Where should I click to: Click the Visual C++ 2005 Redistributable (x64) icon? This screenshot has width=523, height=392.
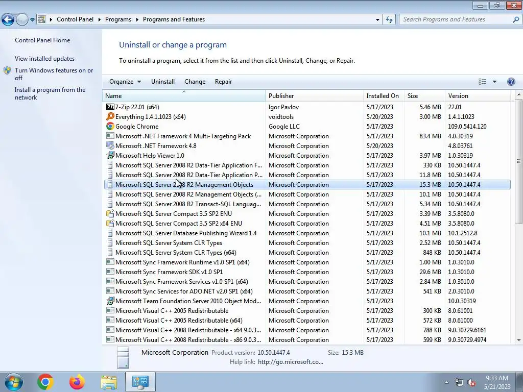110,321
